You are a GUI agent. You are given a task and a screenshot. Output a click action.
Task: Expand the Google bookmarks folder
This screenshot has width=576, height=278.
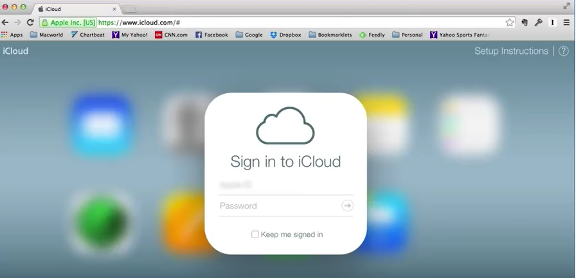point(249,35)
